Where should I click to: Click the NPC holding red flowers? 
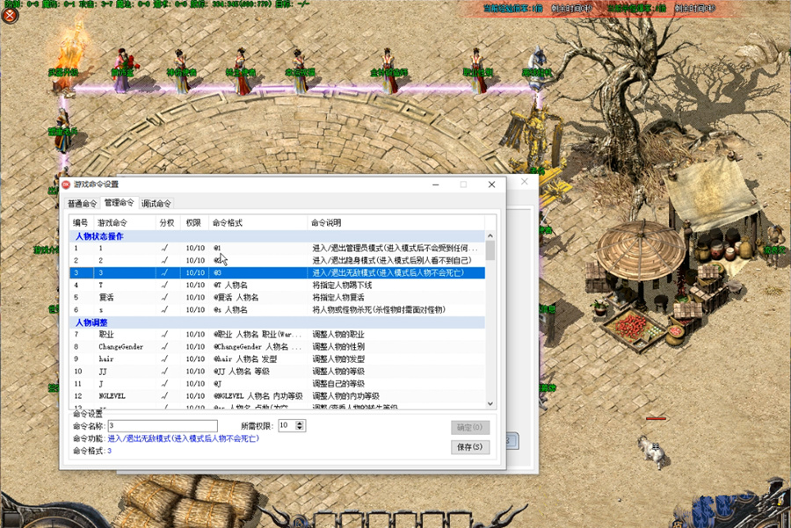pyautogui.click(x=124, y=69)
